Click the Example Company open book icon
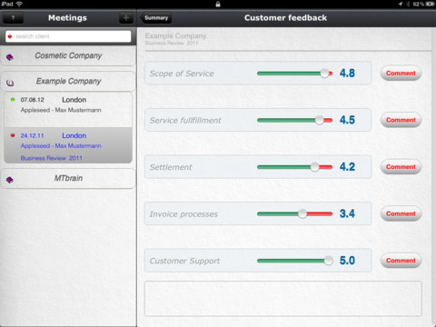The image size is (436, 327). [10, 83]
